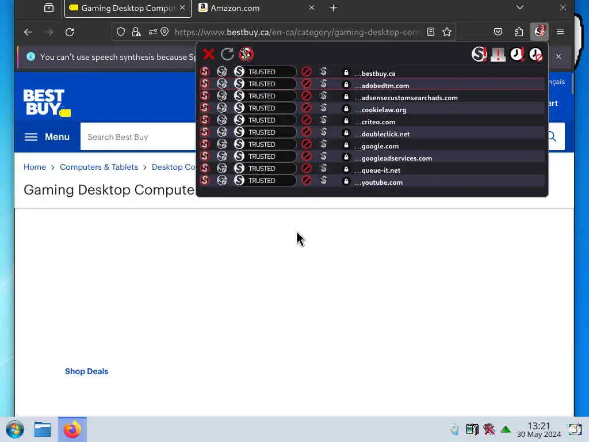Set queue-it.net to Temp. Trusted
The height and width of the screenshot is (442, 589).
click(222, 168)
